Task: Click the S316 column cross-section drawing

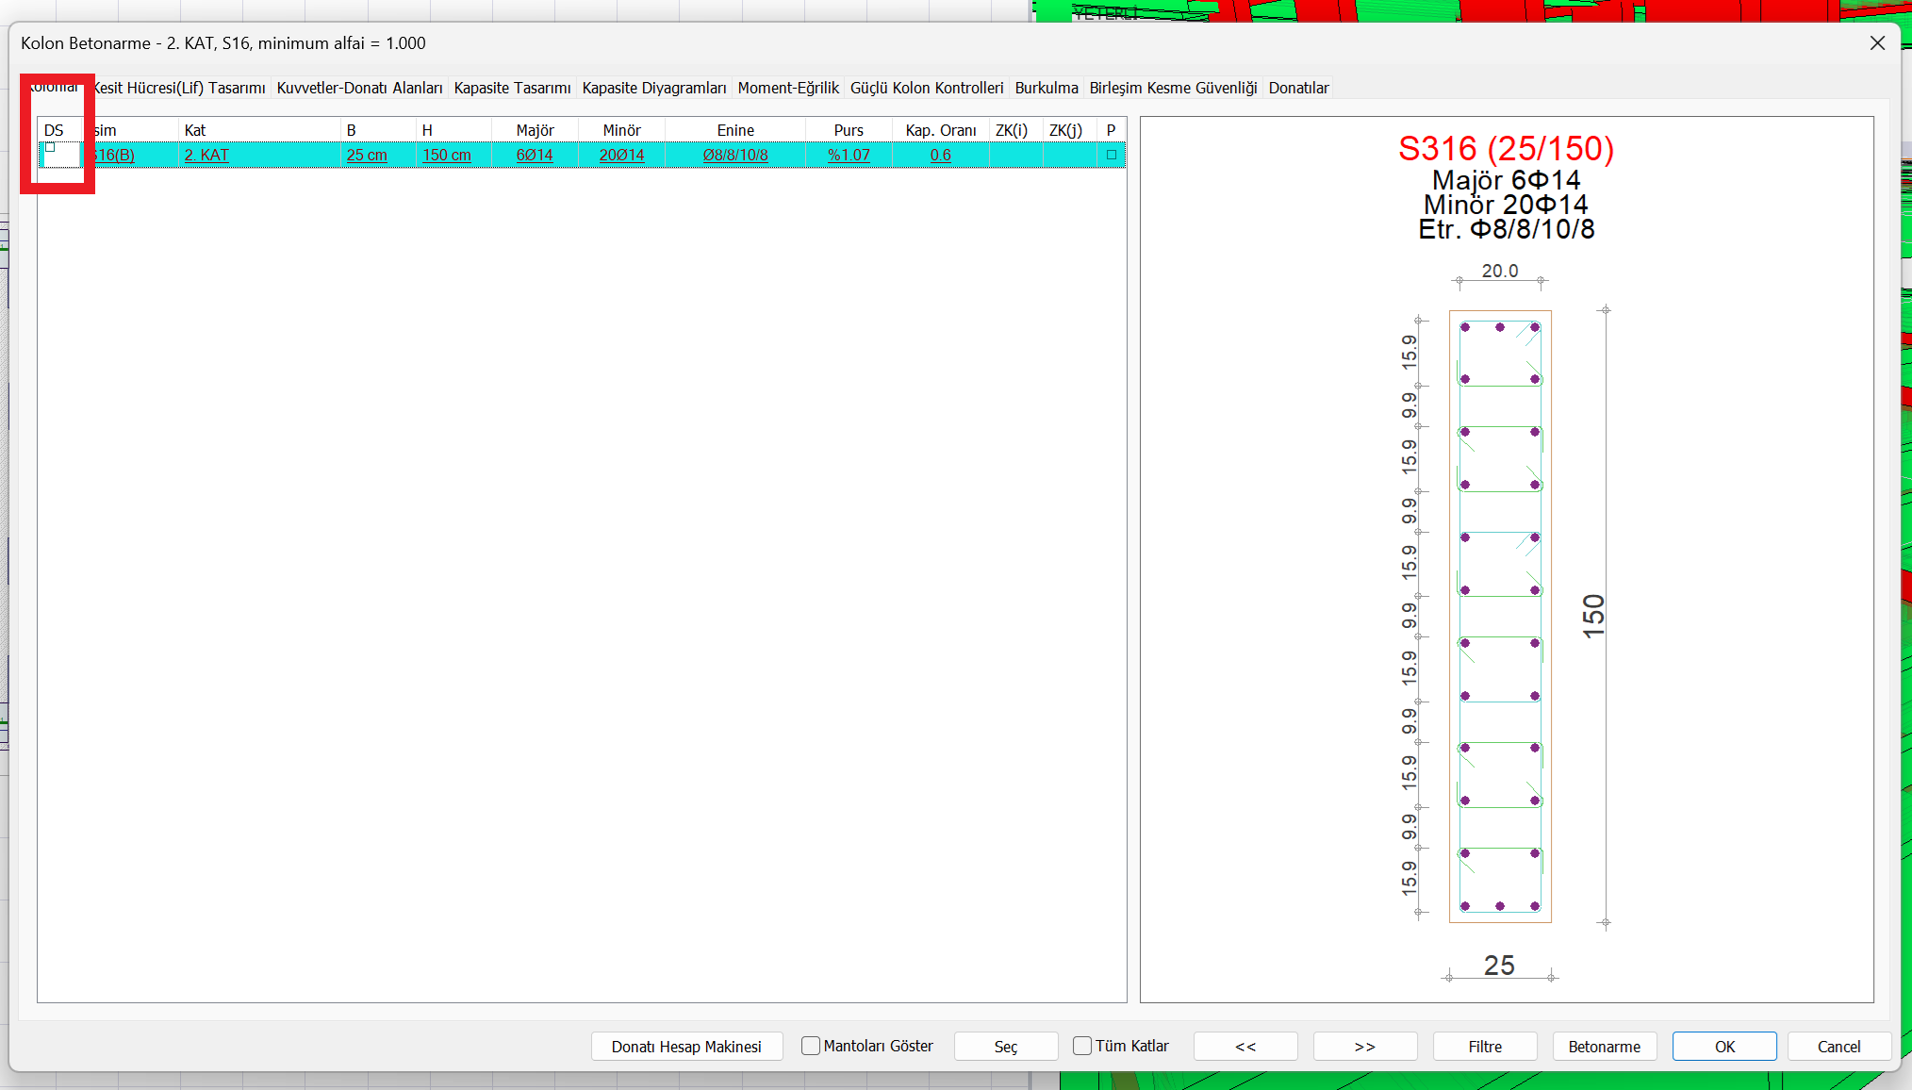Action: (1500, 617)
